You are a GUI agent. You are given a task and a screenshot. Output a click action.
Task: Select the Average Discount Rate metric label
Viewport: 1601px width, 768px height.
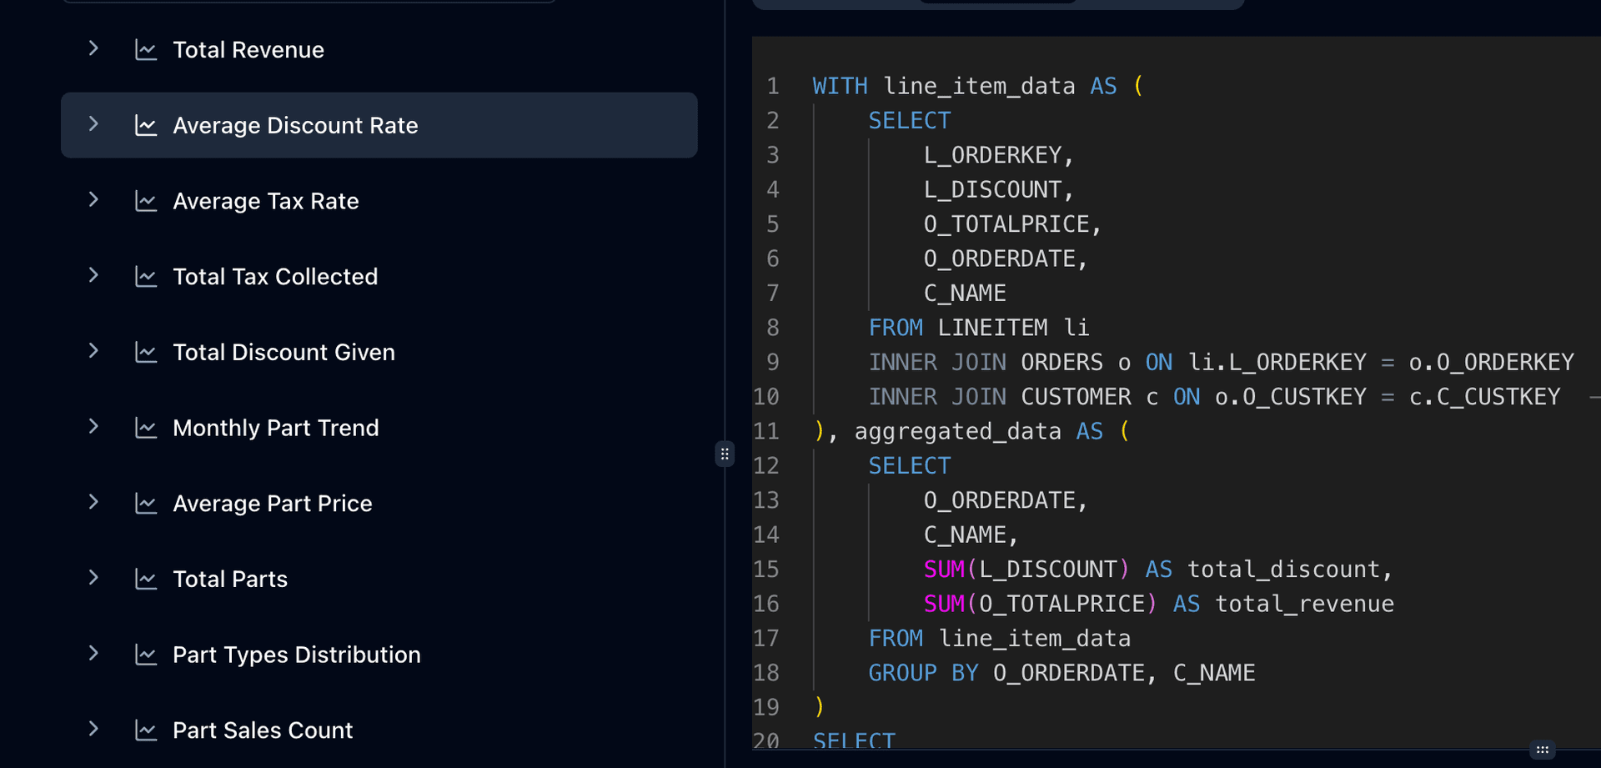click(295, 126)
